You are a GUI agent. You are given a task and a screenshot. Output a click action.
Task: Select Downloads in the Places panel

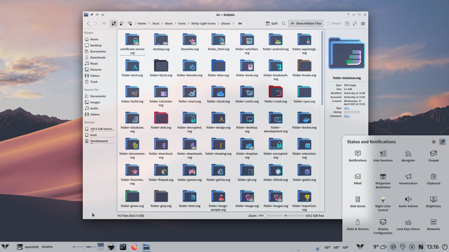click(97, 58)
